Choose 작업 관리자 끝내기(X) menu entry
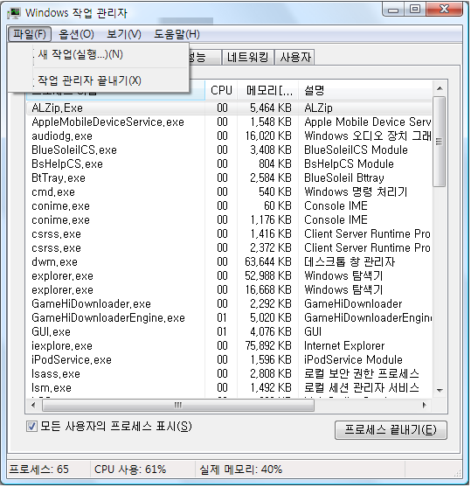This screenshot has width=471, height=487. point(98,80)
